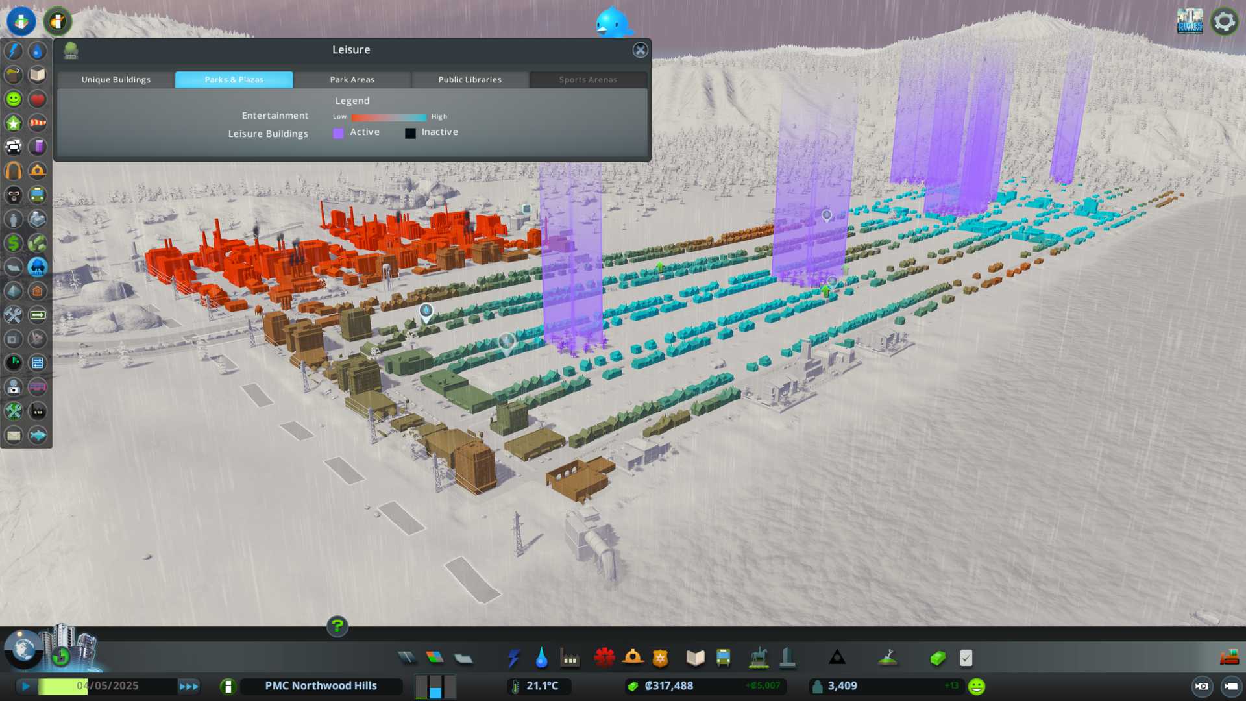1246x701 pixels.
Task: Open the Fishing info view icon
Action: (x=38, y=436)
